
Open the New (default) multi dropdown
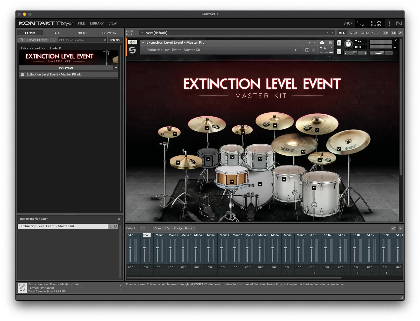(142, 33)
